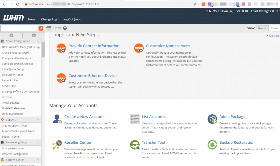
Task: Click the List Accounts link
Action: click(154, 117)
